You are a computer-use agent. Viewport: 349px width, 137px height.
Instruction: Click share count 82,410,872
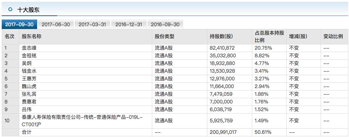click(222, 48)
